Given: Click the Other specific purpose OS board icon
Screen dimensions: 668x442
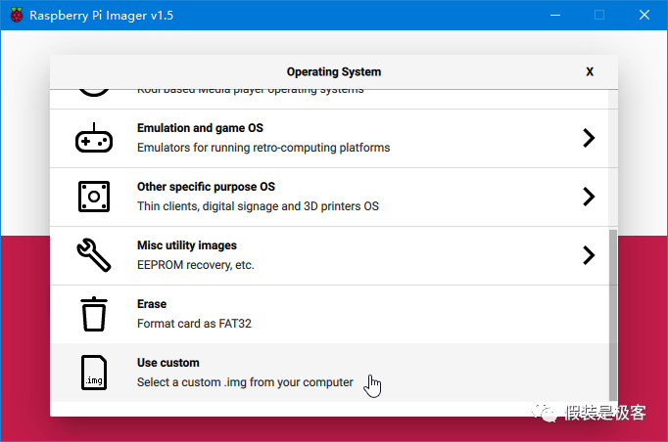Looking at the screenshot, I should coord(94,197).
